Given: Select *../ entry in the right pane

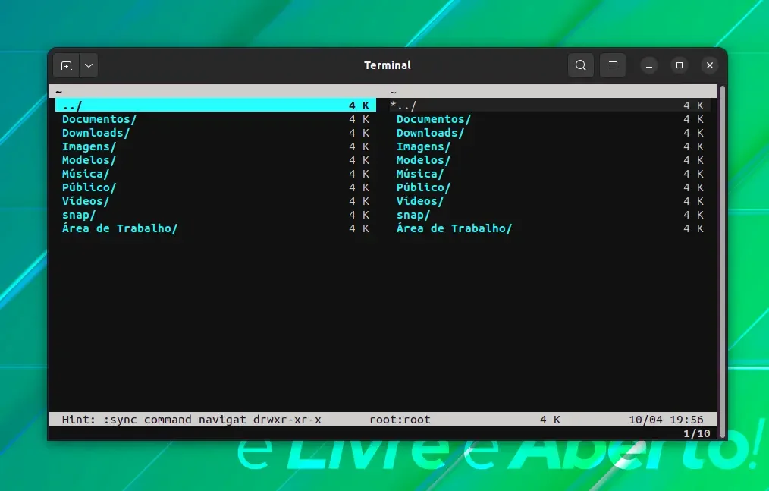Looking at the screenshot, I should (550, 105).
